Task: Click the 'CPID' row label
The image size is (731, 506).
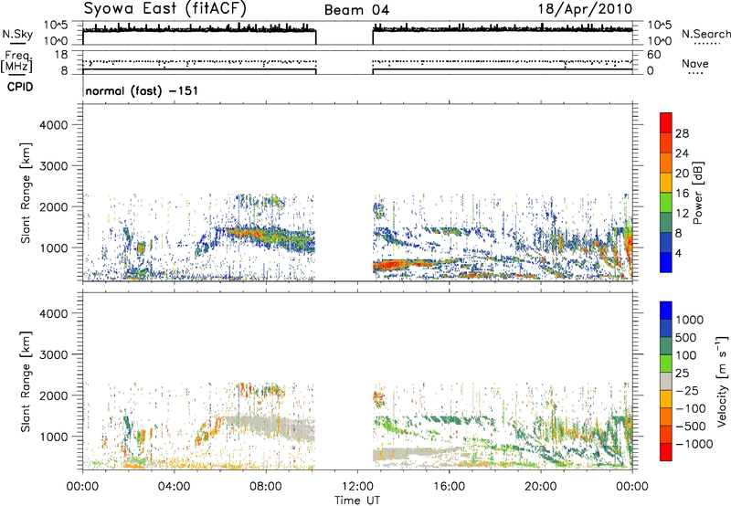Action: point(20,87)
